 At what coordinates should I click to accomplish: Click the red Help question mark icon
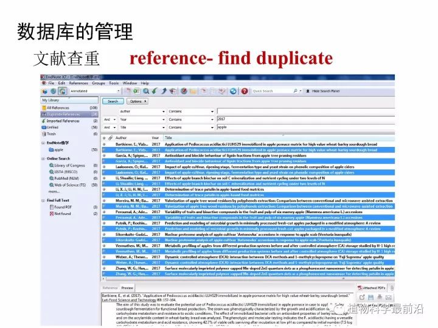click(245, 91)
